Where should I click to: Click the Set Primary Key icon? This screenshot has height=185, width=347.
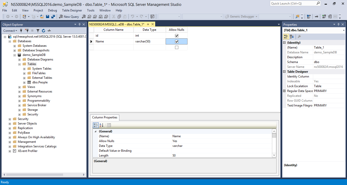316,17
